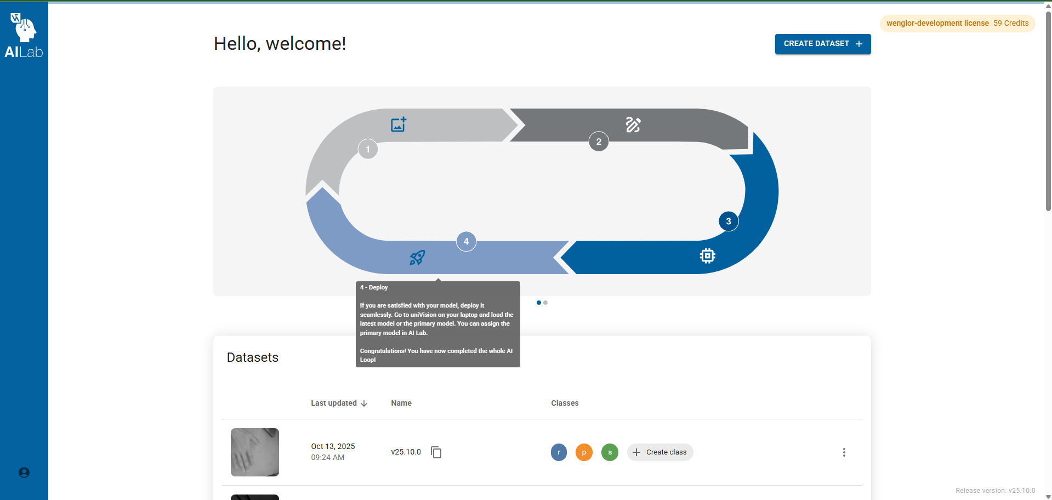Click the 59 Credits label
Image resolution: width=1052 pixels, height=500 pixels.
[x=1011, y=23]
